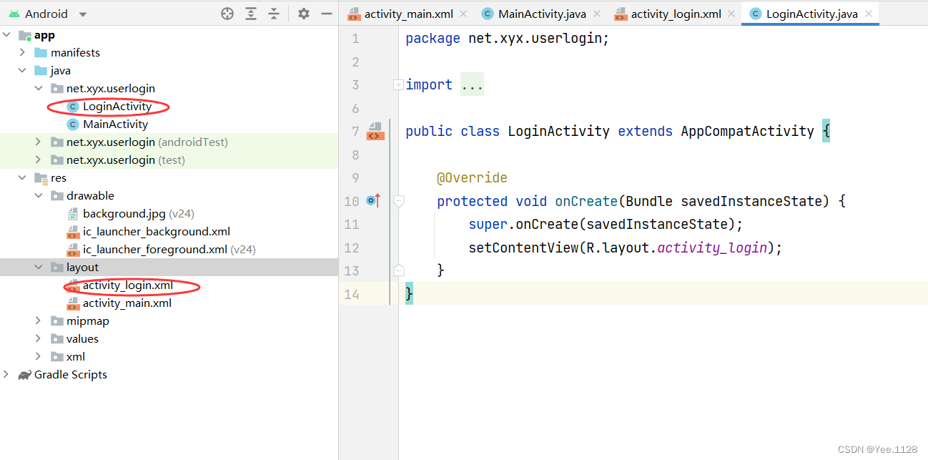Open project view settings gear

tap(304, 14)
